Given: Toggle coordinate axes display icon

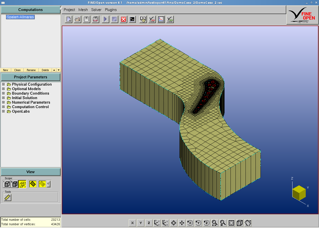Looking at the screenshot, I should click(157, 223).
